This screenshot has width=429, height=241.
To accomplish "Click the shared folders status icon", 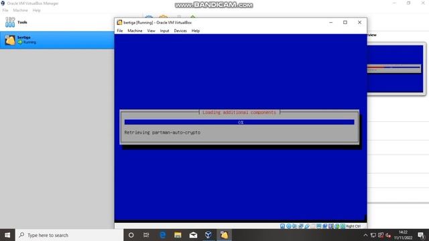I will [x=313, y=226].
